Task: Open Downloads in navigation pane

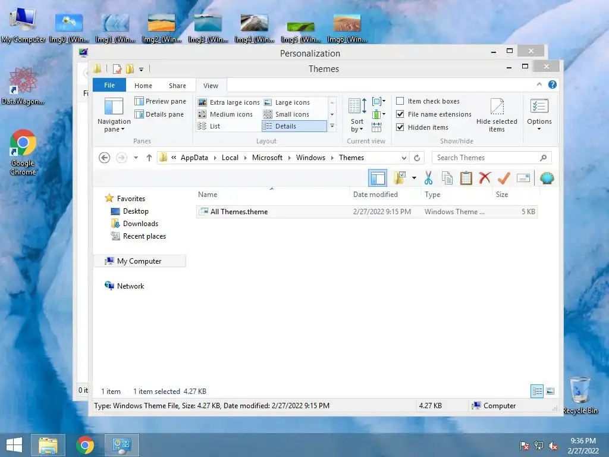Action: (140, 224)
